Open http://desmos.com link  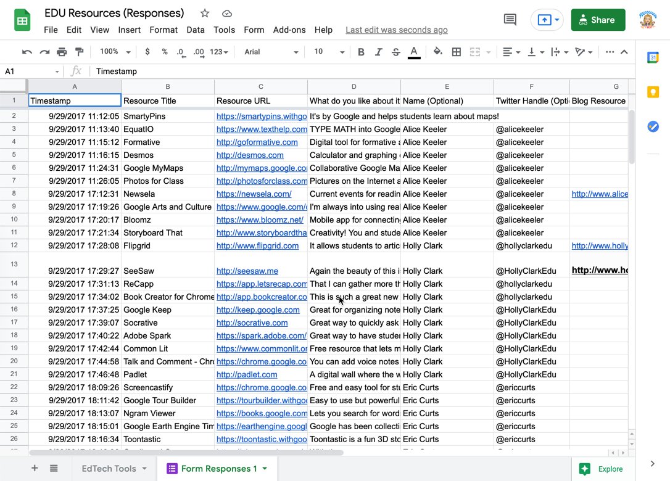click(x=250, y=155)
